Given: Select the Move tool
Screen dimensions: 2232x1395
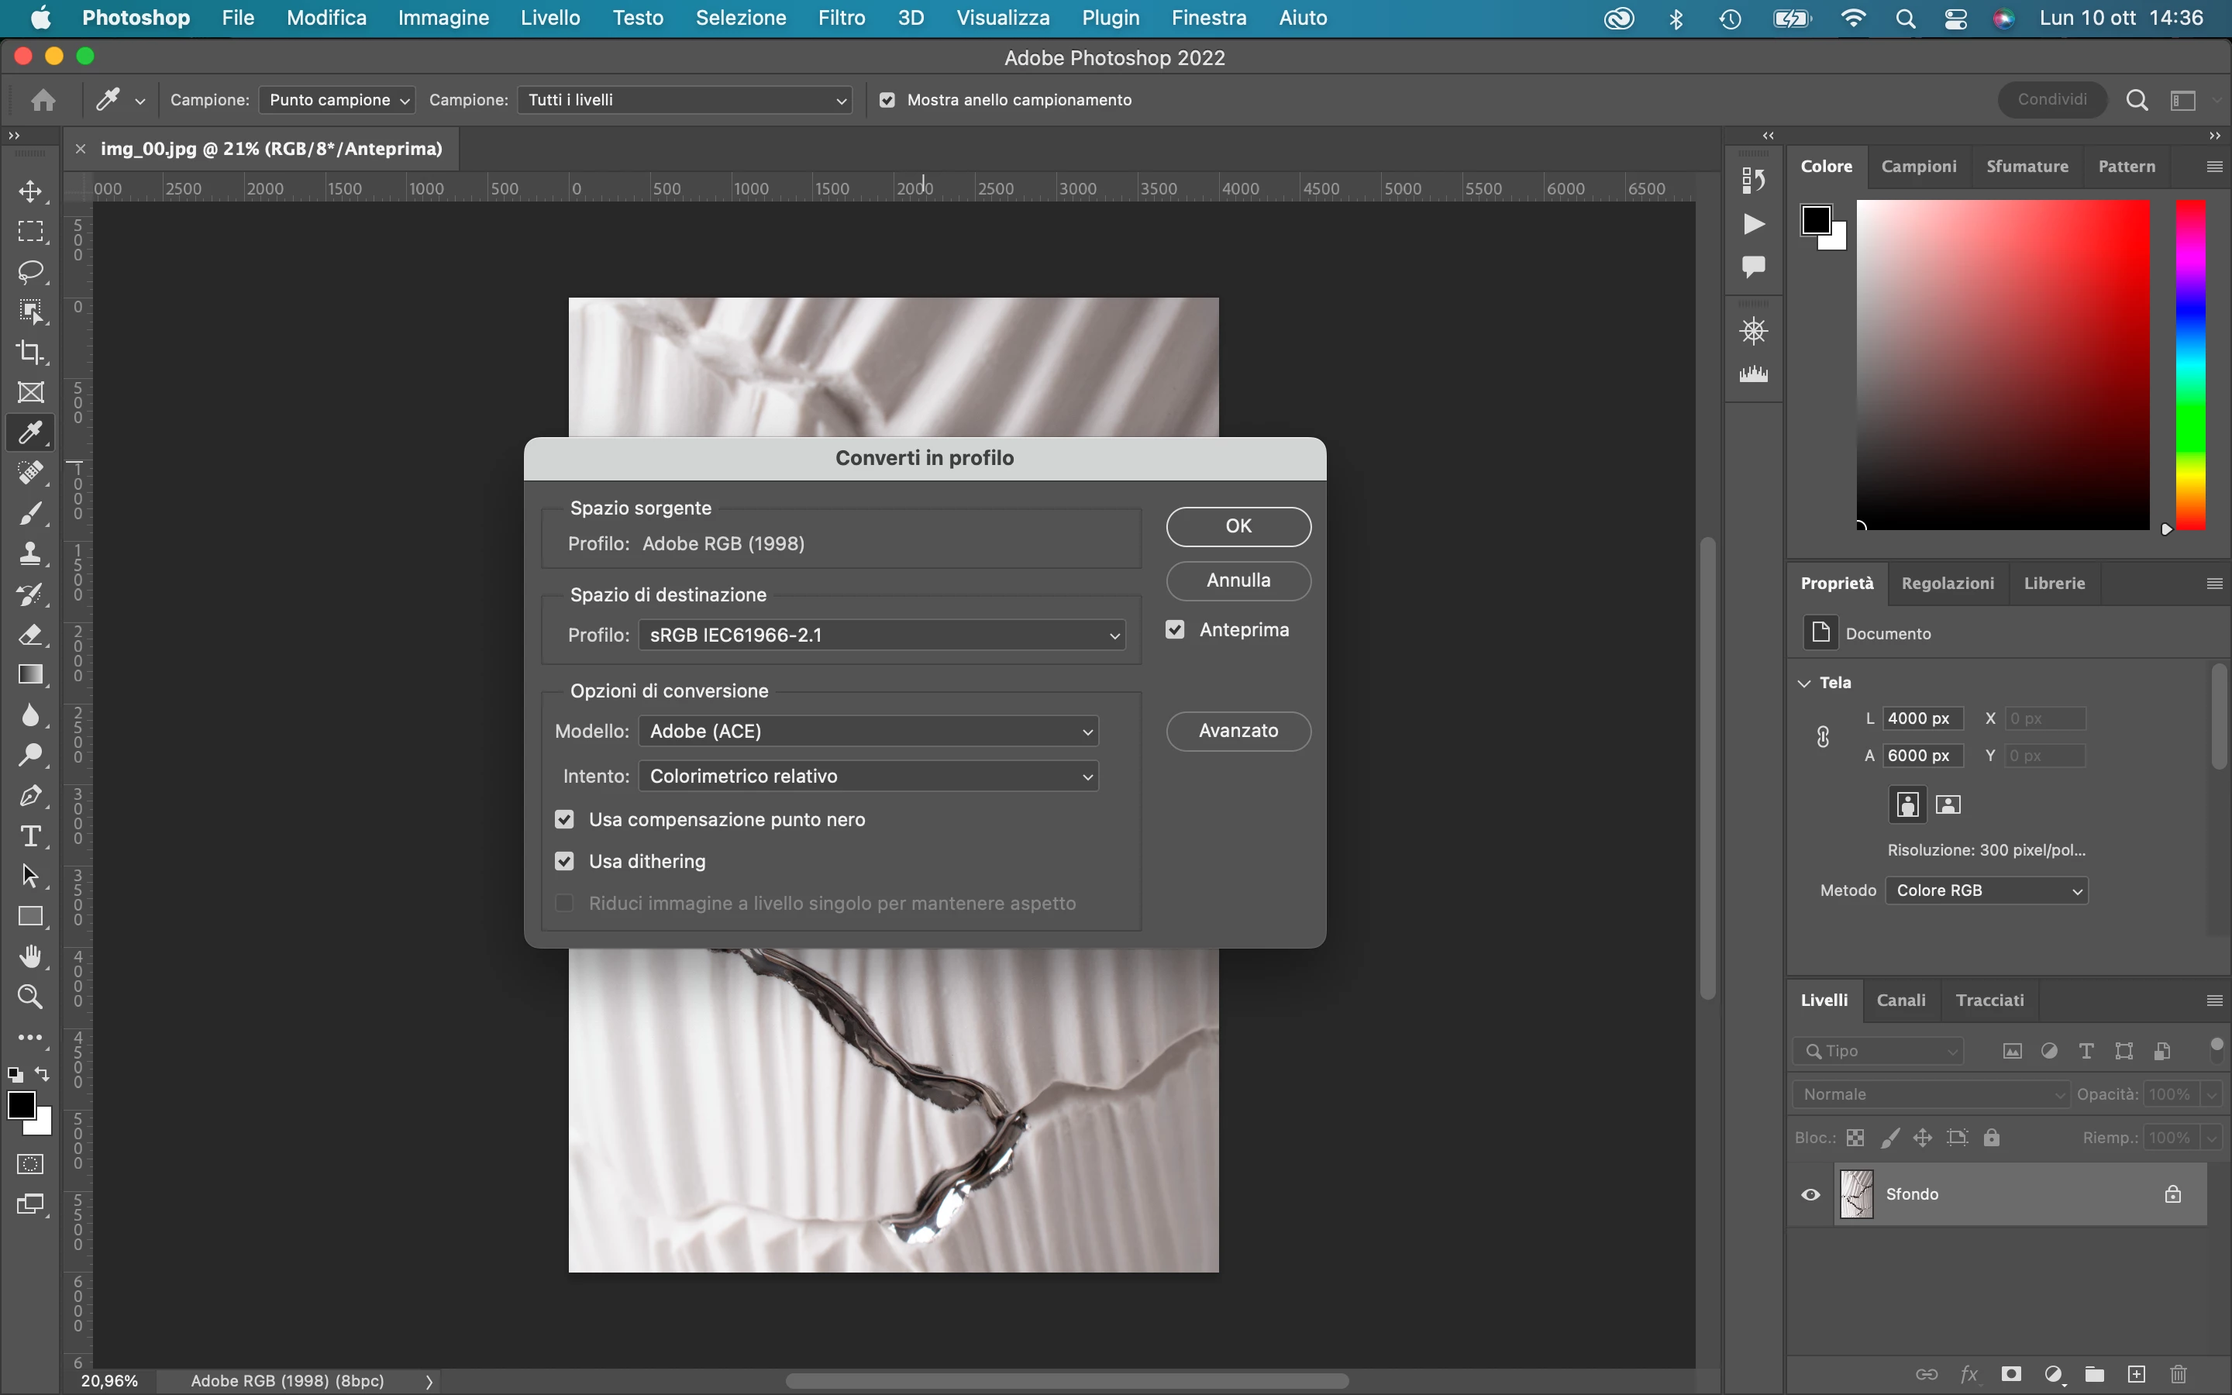Looking at the screenshot, I should (x=30, y=192).
